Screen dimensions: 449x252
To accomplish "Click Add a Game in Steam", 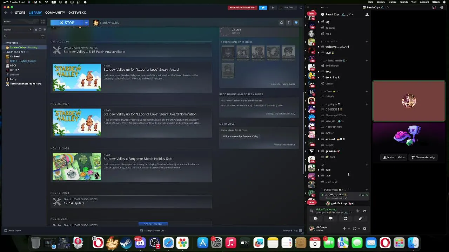I will pos(13,231).
